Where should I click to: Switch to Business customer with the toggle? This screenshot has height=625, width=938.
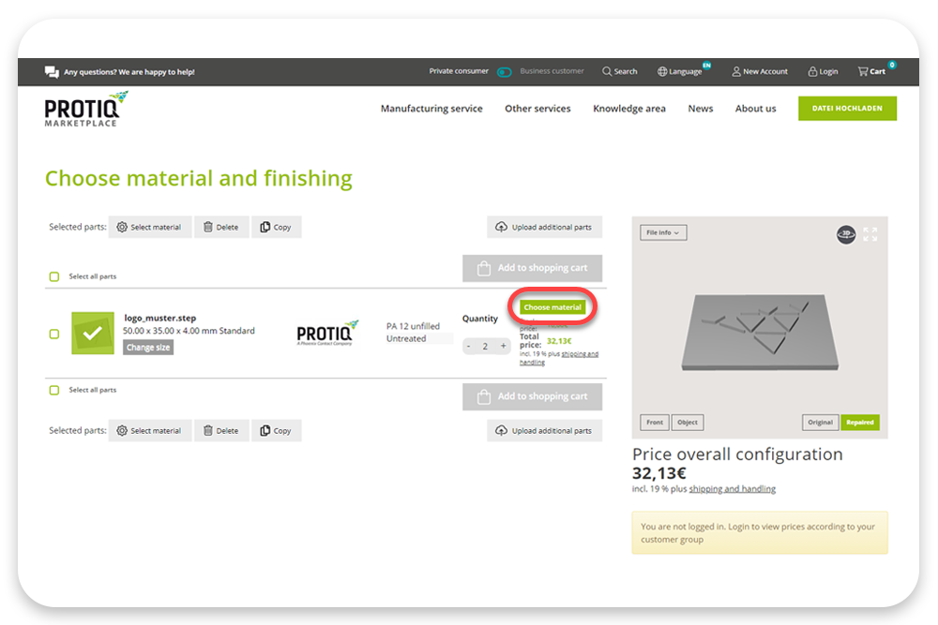504,70
